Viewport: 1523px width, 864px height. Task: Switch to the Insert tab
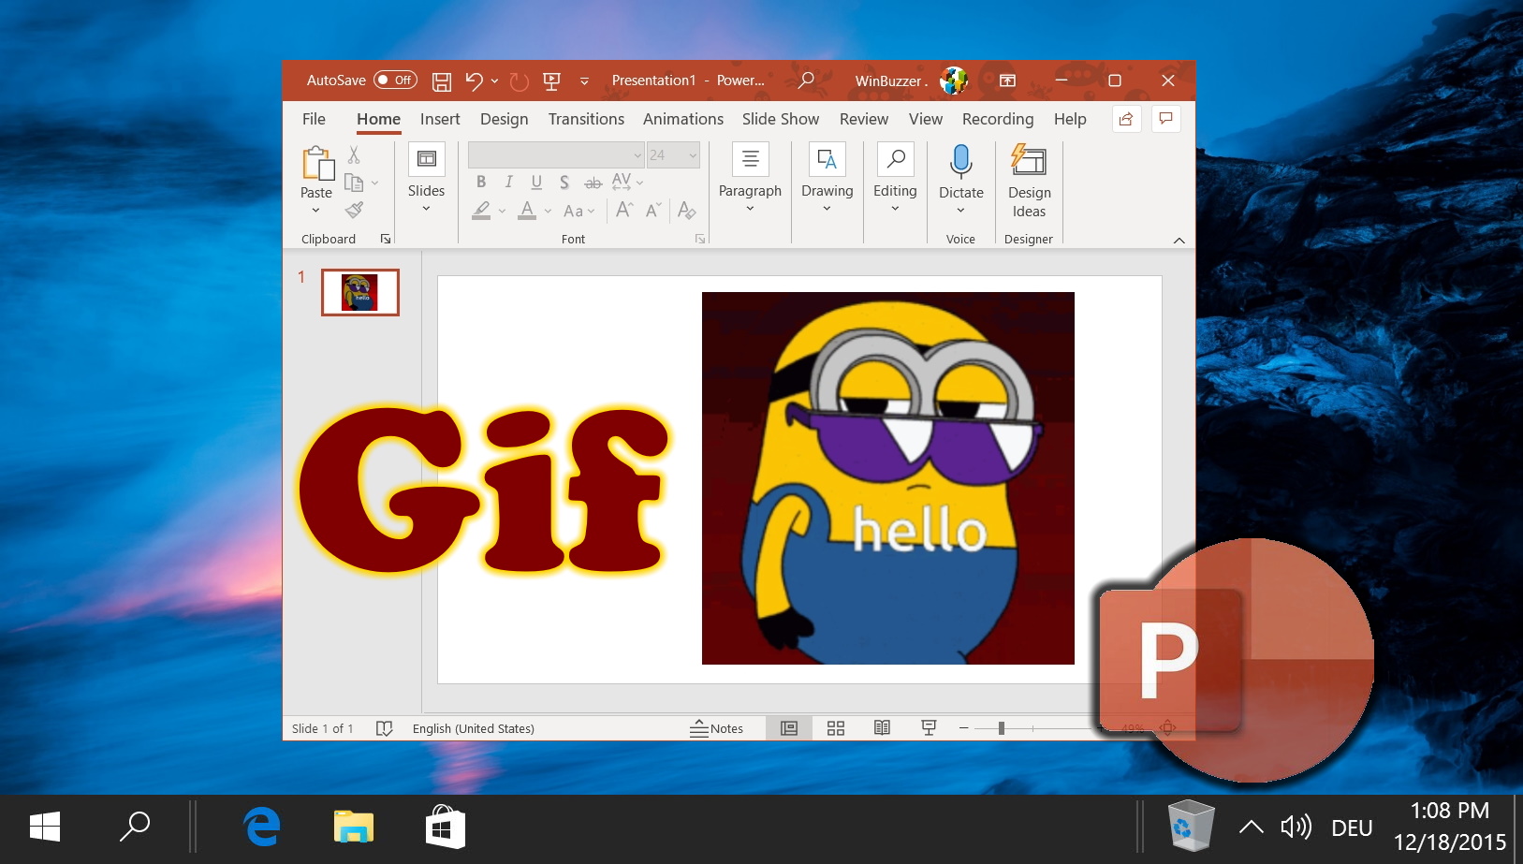click(x=440, y=119)
